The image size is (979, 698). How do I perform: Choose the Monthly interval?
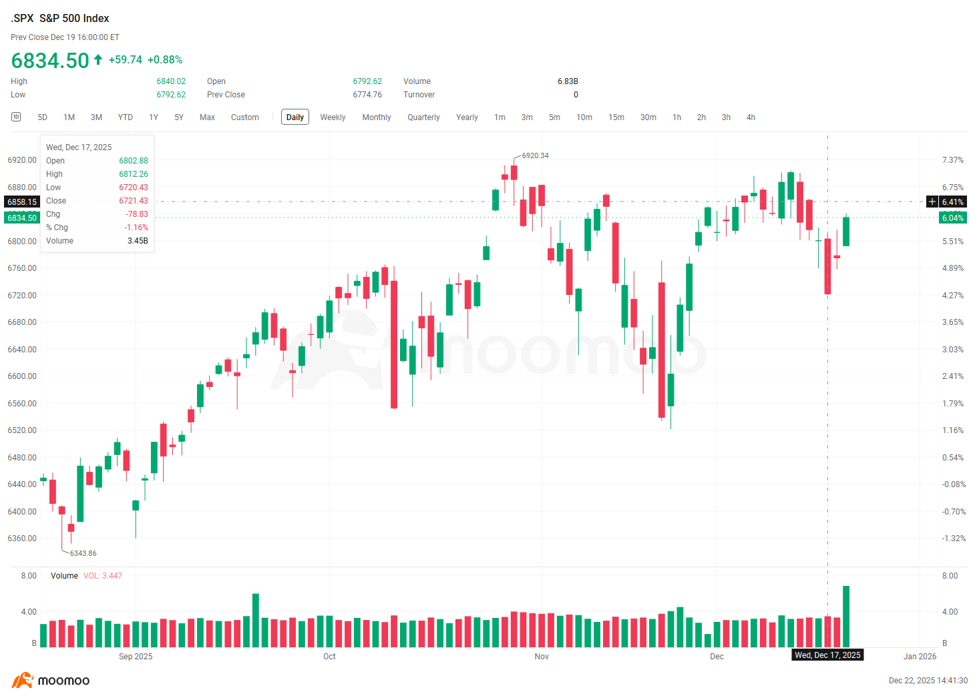tap(377, 117)
